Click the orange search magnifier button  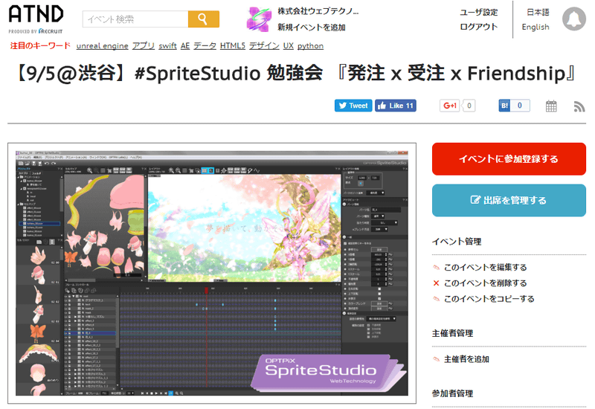(x=203, y=19)
